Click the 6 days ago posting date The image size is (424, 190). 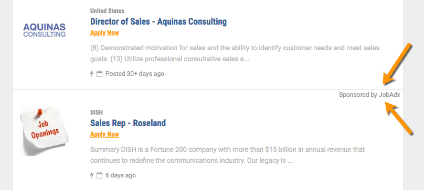coord(121,175)
